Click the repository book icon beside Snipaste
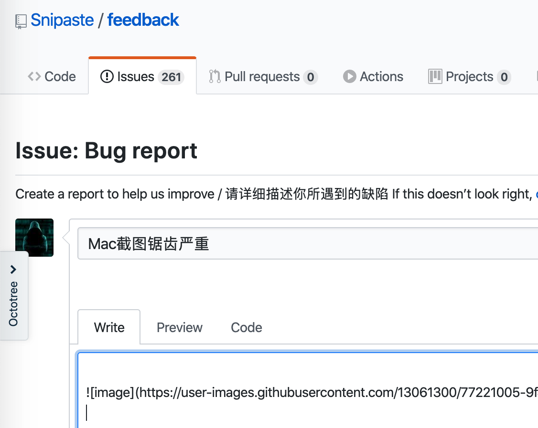This screenshot has height=428, width=538. (20, 21)
